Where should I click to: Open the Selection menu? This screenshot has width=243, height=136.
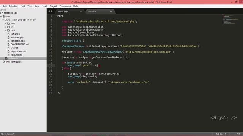pos(14,6)
